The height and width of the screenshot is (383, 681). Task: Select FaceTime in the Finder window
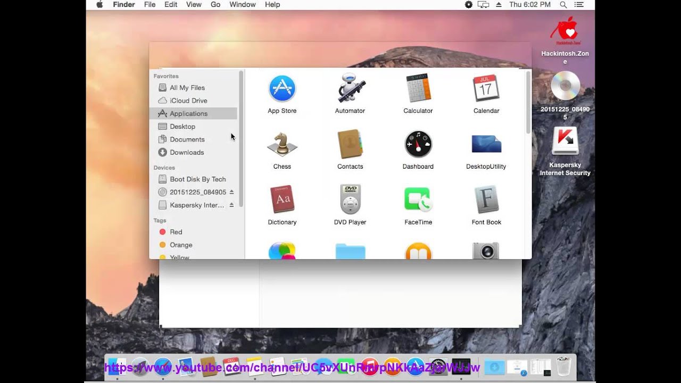(418, 199)
